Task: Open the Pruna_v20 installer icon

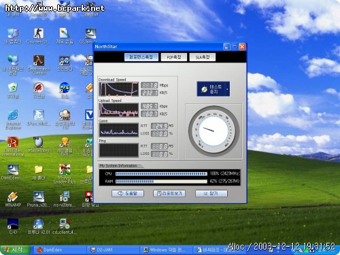Action: tap(39, 199)
